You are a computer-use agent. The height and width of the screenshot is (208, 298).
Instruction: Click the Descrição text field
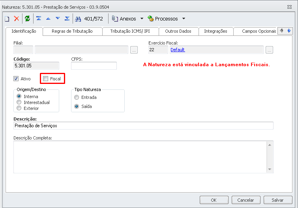144,126
